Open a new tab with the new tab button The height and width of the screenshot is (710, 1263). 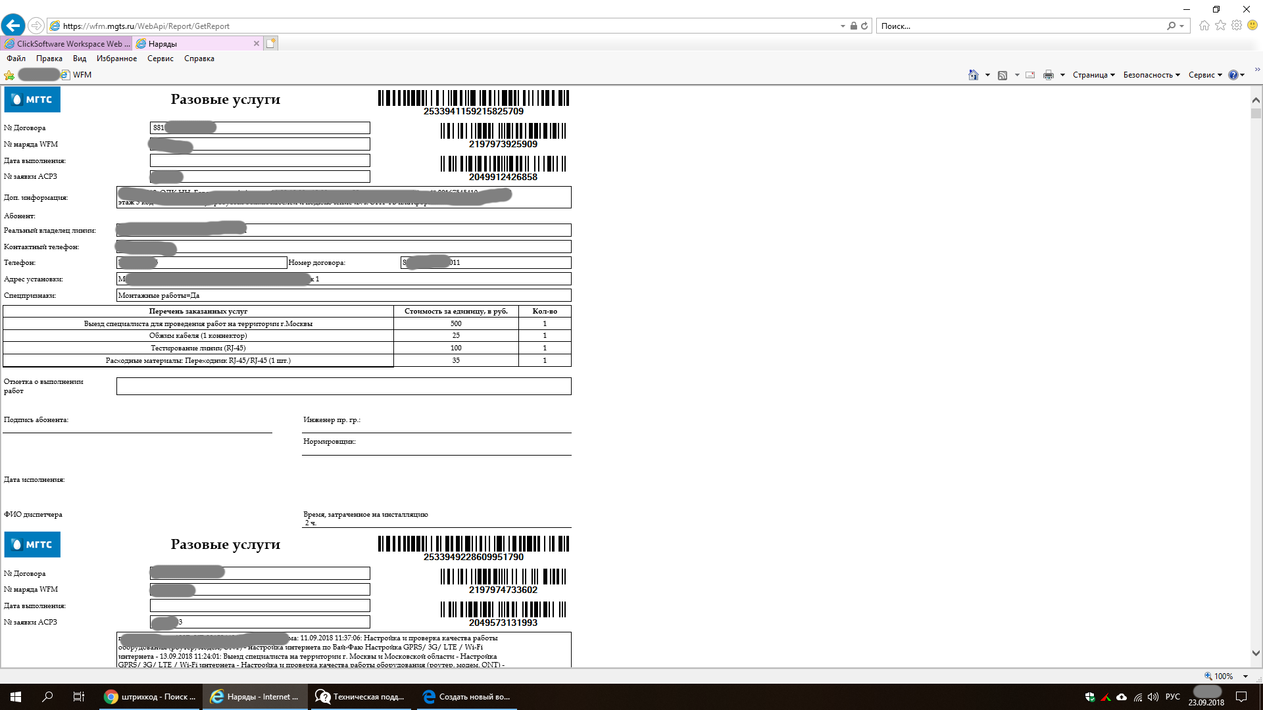pyautogui.click(x=271, y=43)
